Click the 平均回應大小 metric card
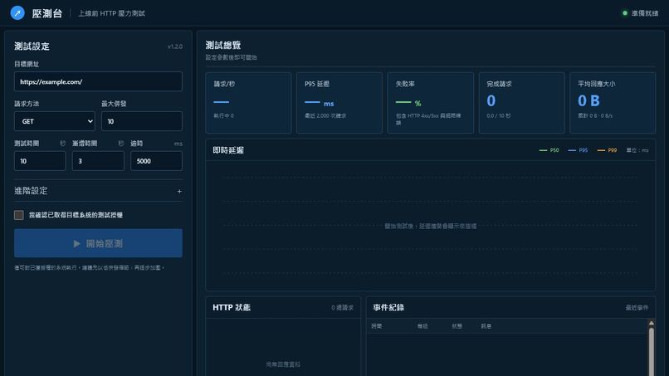This screenshot has height=376, width=669. coord(613,103)
